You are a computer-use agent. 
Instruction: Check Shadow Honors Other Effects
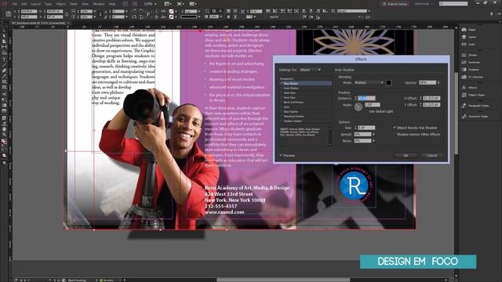[395, 134]
